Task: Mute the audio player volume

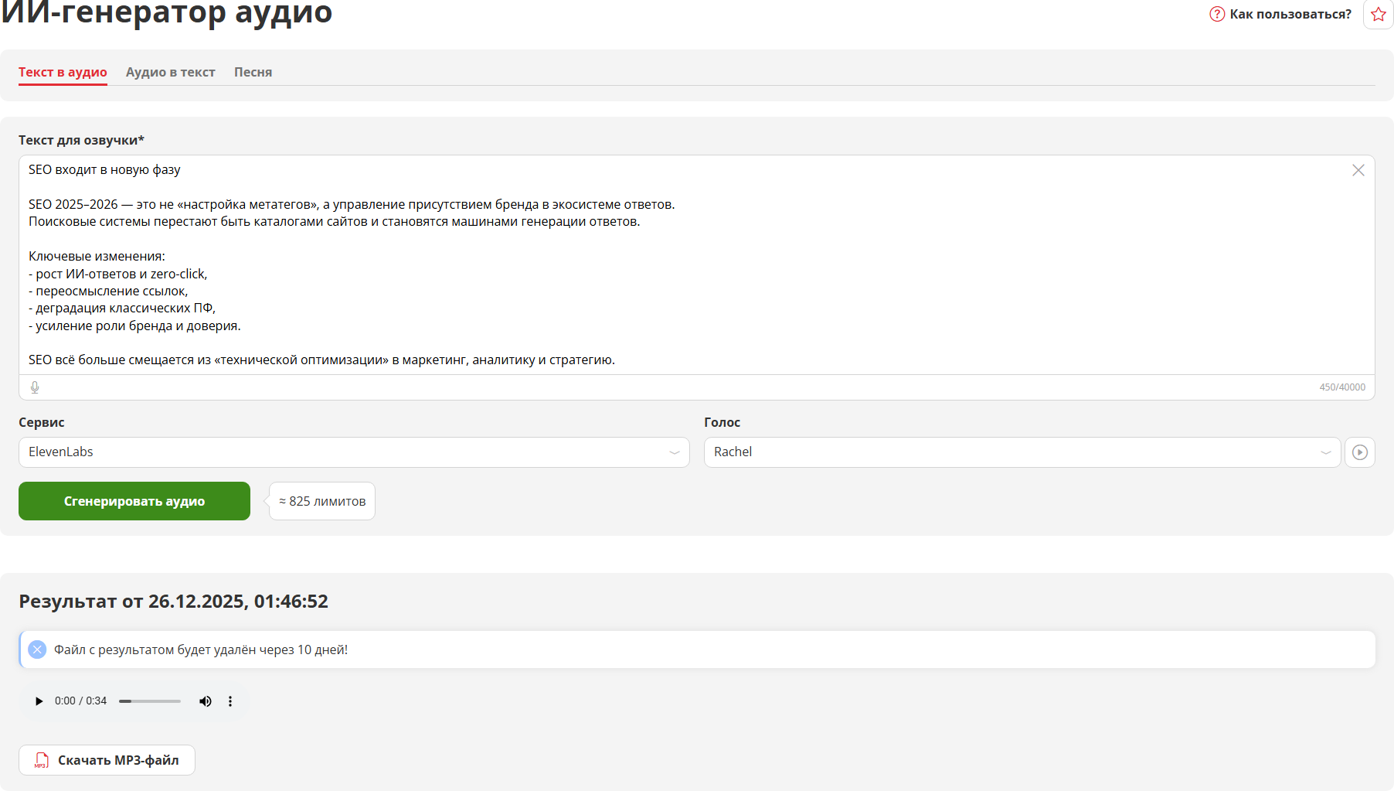Action: coord(205,701)
